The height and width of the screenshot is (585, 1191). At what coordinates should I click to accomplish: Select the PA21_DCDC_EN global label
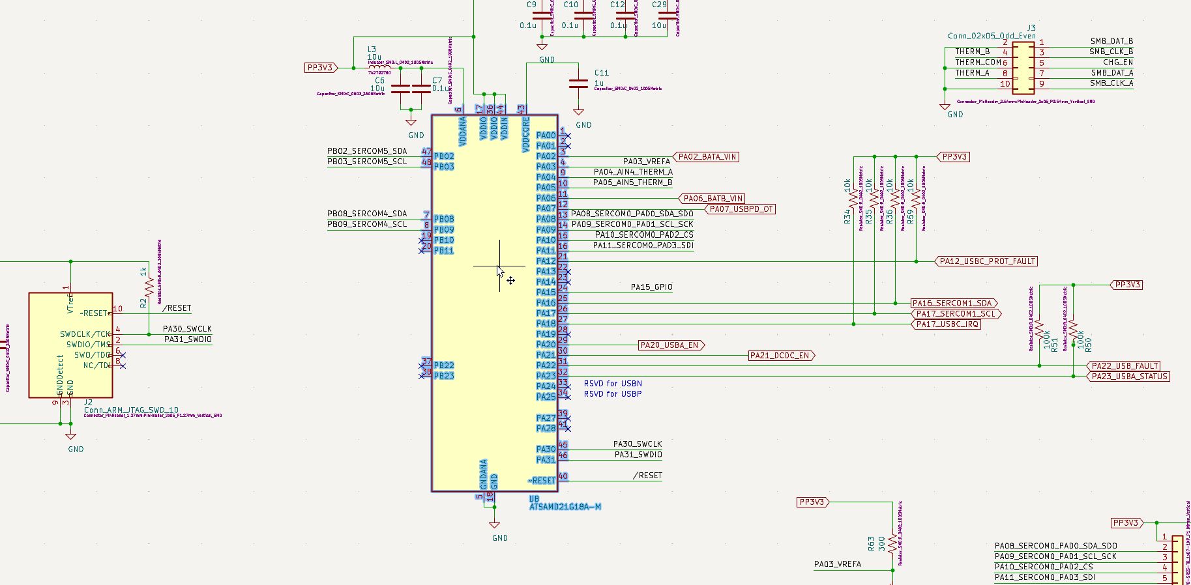pos(782,356)
